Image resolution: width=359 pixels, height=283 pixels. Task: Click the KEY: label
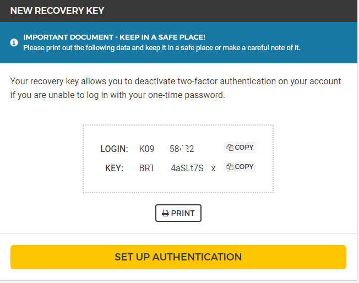[x=114, y=168]
